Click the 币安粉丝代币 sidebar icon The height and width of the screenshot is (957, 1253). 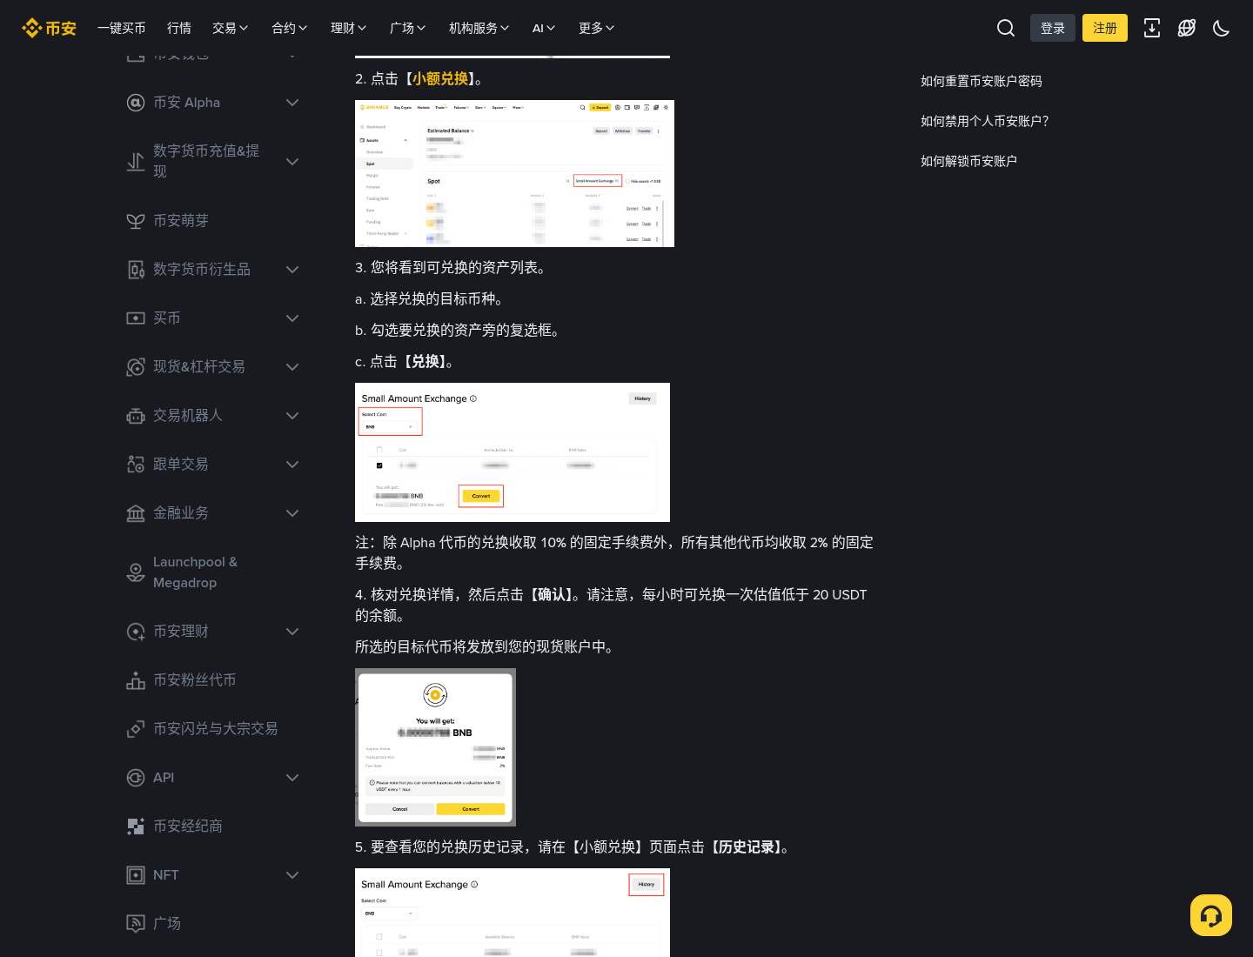pyautogui.click(x=136, y=680)
